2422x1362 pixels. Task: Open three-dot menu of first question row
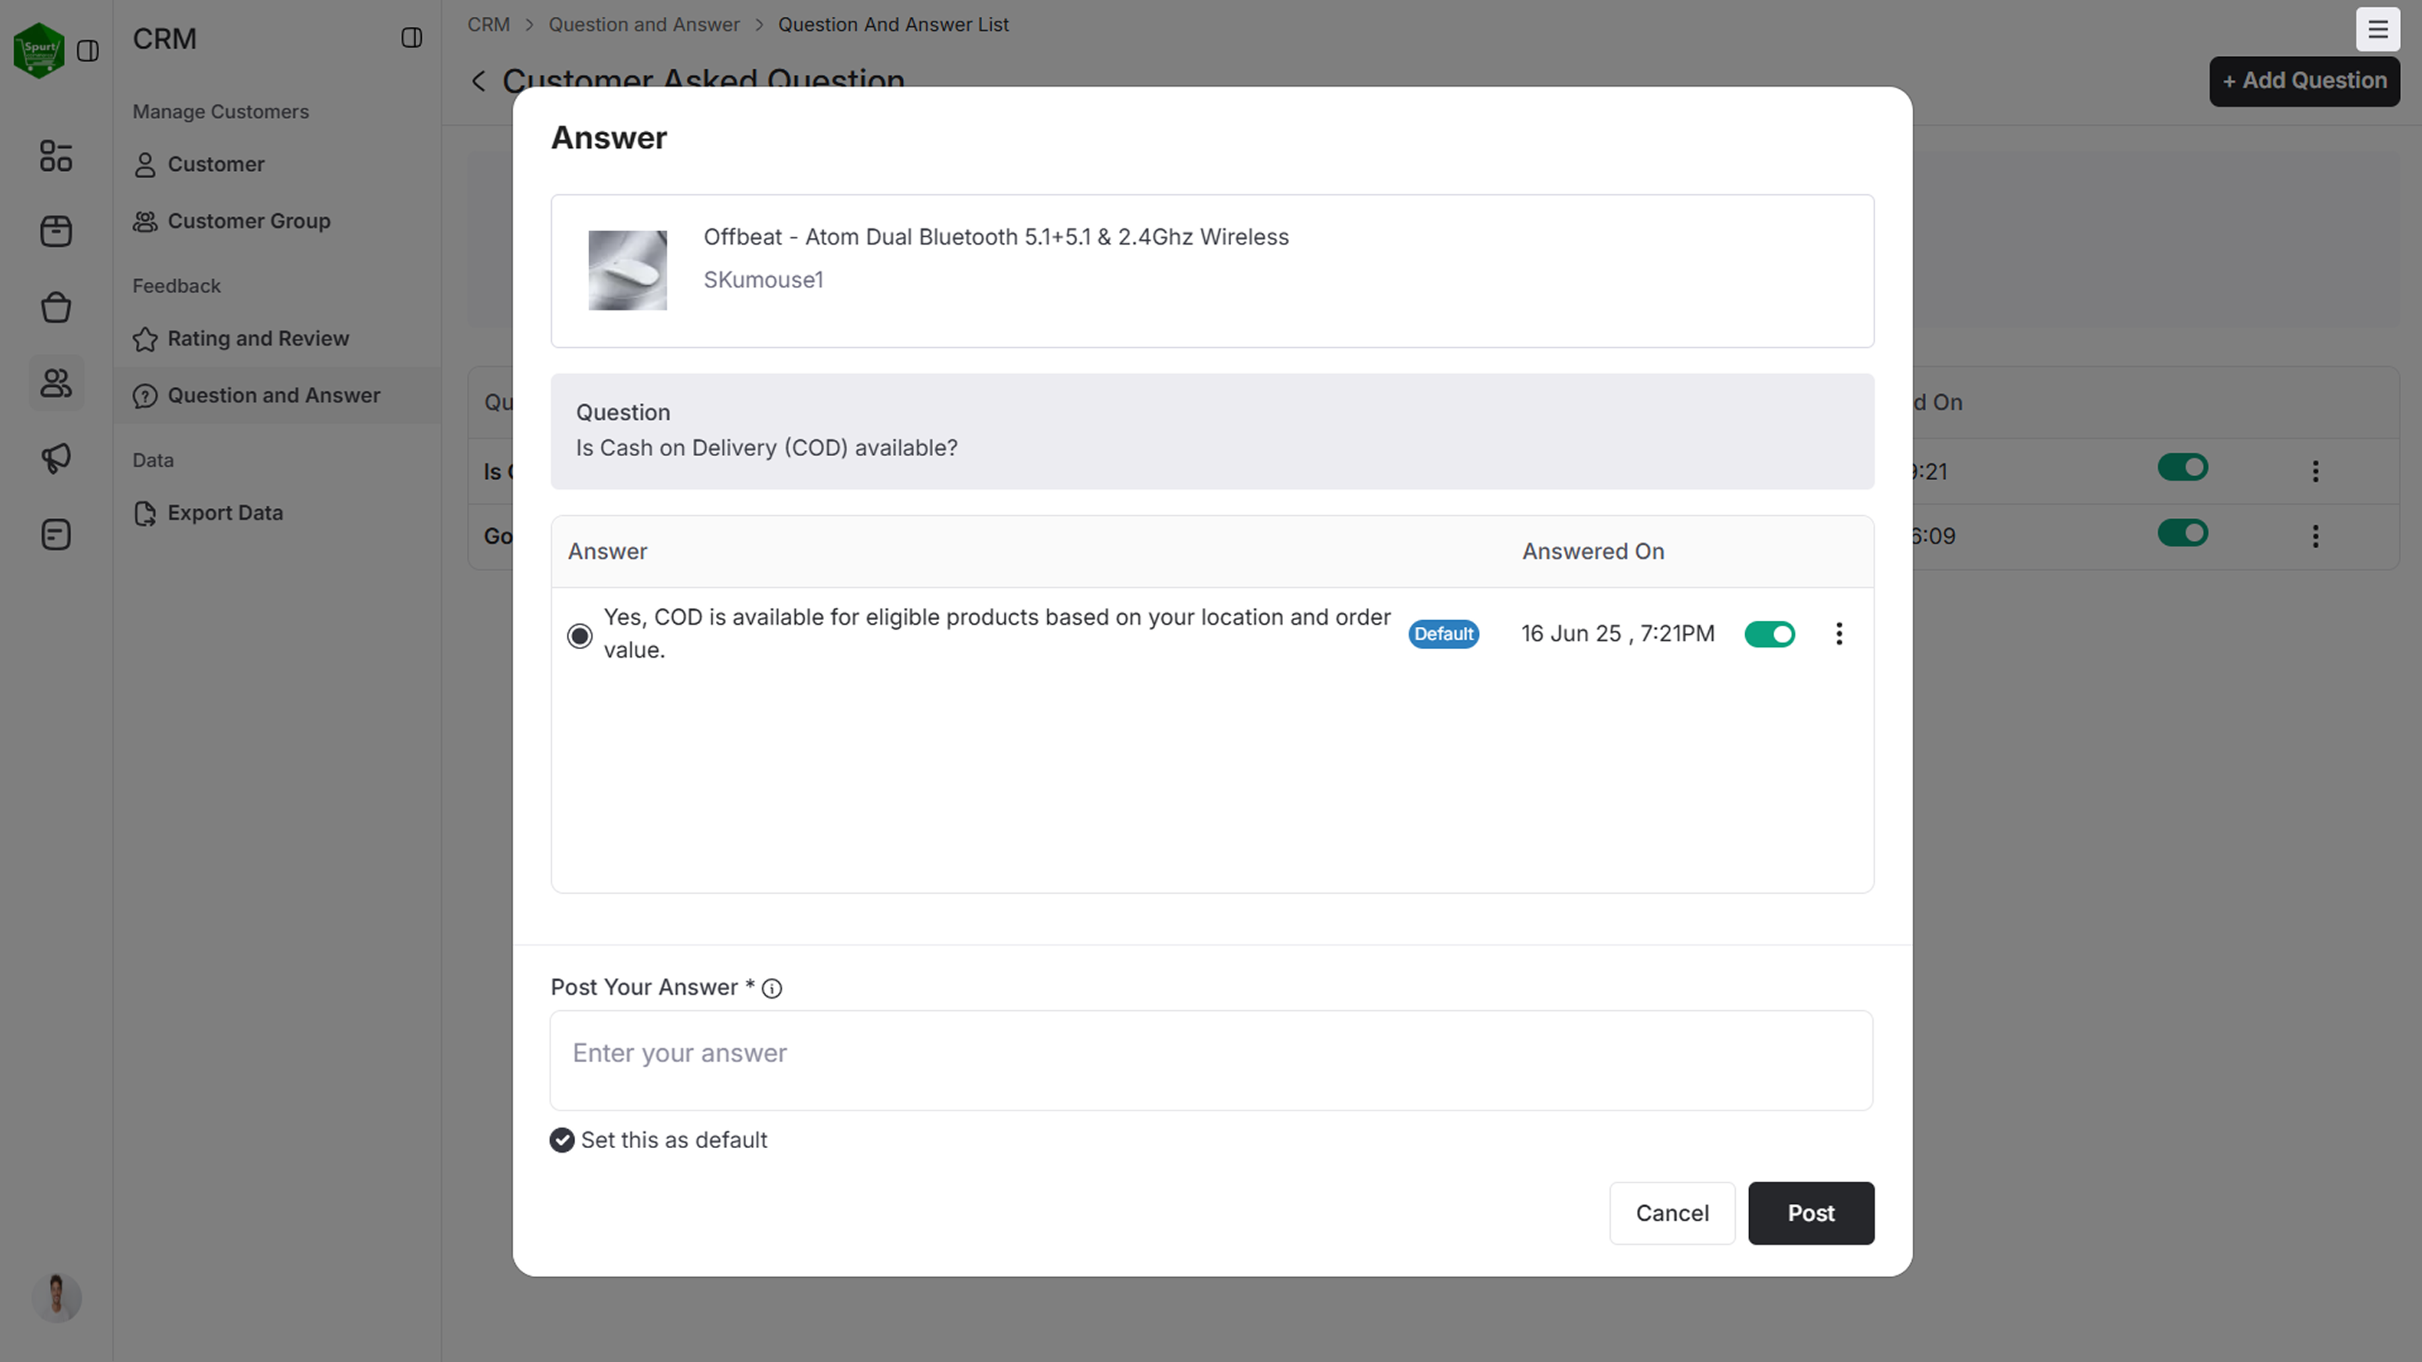click(2315, 471)
